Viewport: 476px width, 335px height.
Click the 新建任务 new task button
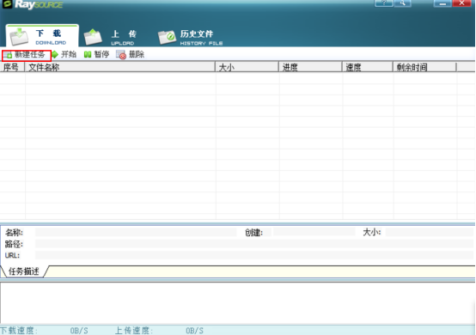[27, 55]
